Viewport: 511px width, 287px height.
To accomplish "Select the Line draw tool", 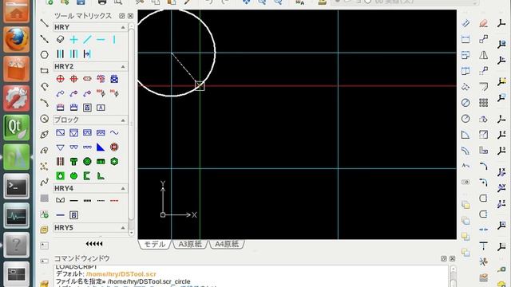I will tap(45, 23).
